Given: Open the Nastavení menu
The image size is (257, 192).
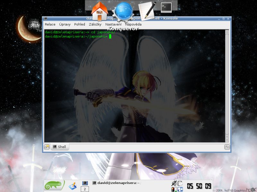Looking at the screenshot, I should point(113,24).
